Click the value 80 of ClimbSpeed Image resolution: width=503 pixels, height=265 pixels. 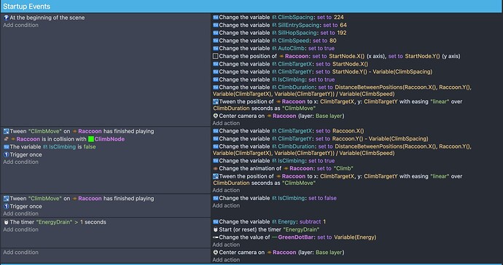[x=332, y=41]
